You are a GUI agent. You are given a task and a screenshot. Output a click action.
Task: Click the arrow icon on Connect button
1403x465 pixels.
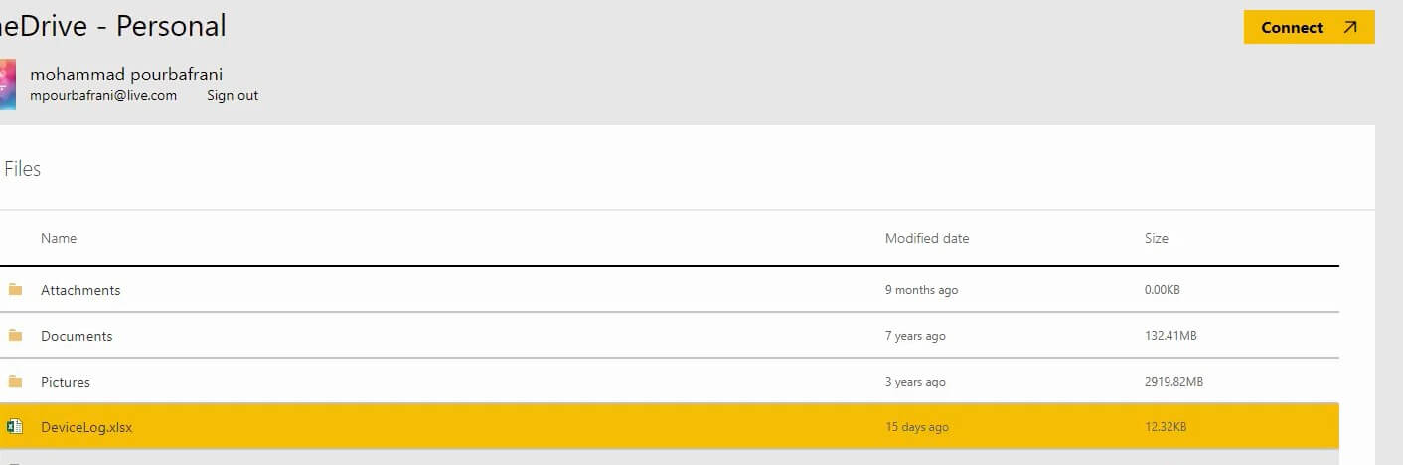(x=1349, y=28)
